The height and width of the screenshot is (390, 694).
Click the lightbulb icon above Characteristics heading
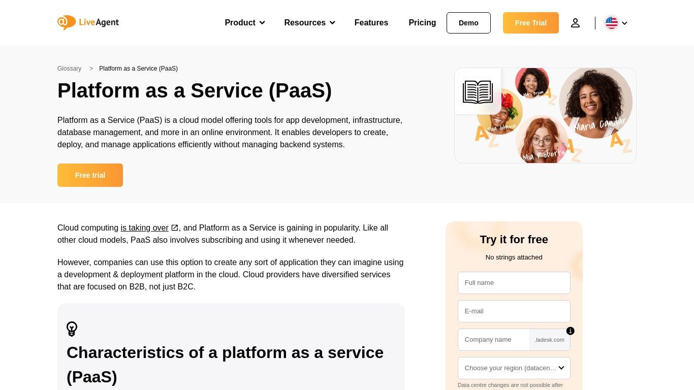(72, 329)
